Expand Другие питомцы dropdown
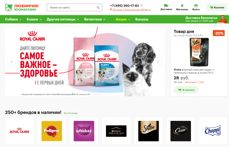The height and width of the screenshot is (147, 229). coord(63,19)
